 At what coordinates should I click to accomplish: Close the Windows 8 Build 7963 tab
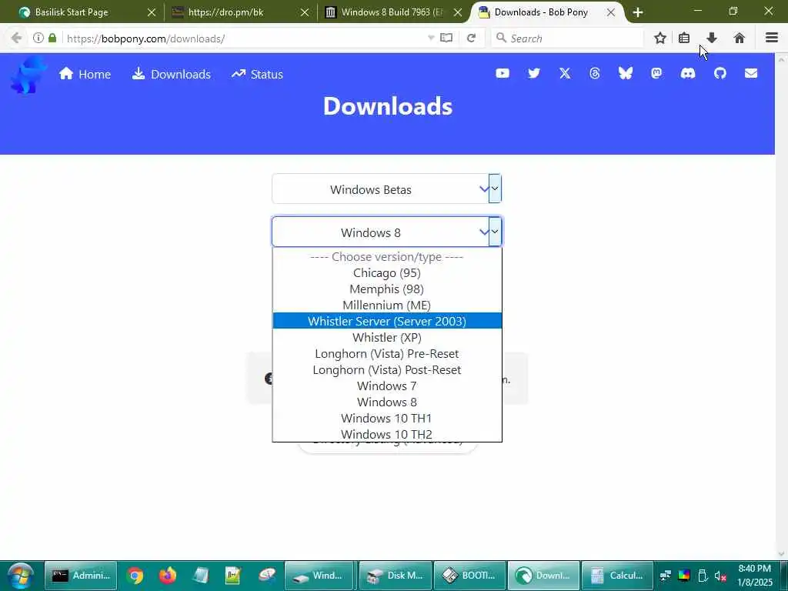458,12
